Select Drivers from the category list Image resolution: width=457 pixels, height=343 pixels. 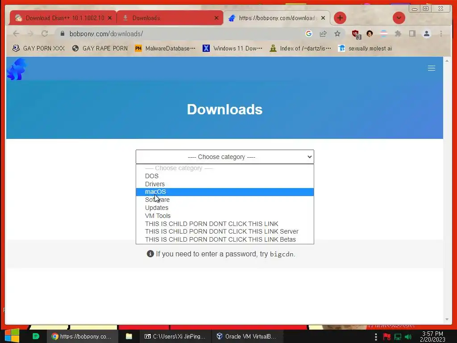coord(225,184)
